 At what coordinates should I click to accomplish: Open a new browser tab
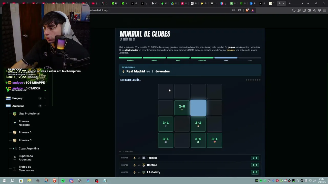(x=290, y=3)
